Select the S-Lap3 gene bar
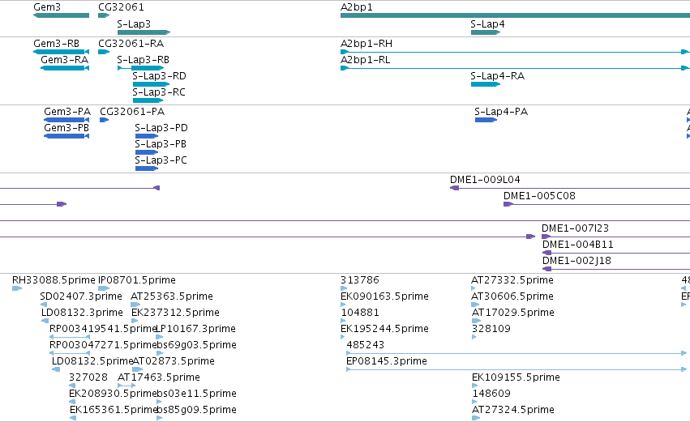The height and width of the screenshot is (422, 690). (x=144, y=32)
